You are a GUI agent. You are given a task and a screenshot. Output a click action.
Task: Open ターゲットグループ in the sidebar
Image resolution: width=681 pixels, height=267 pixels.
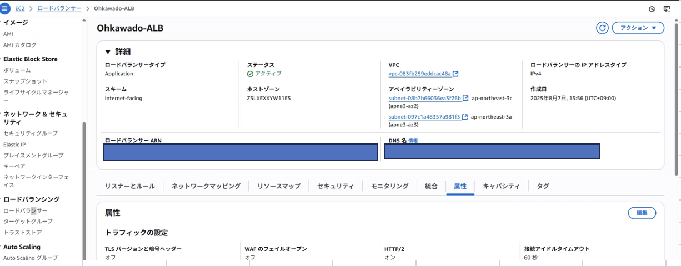click(28, 221)
